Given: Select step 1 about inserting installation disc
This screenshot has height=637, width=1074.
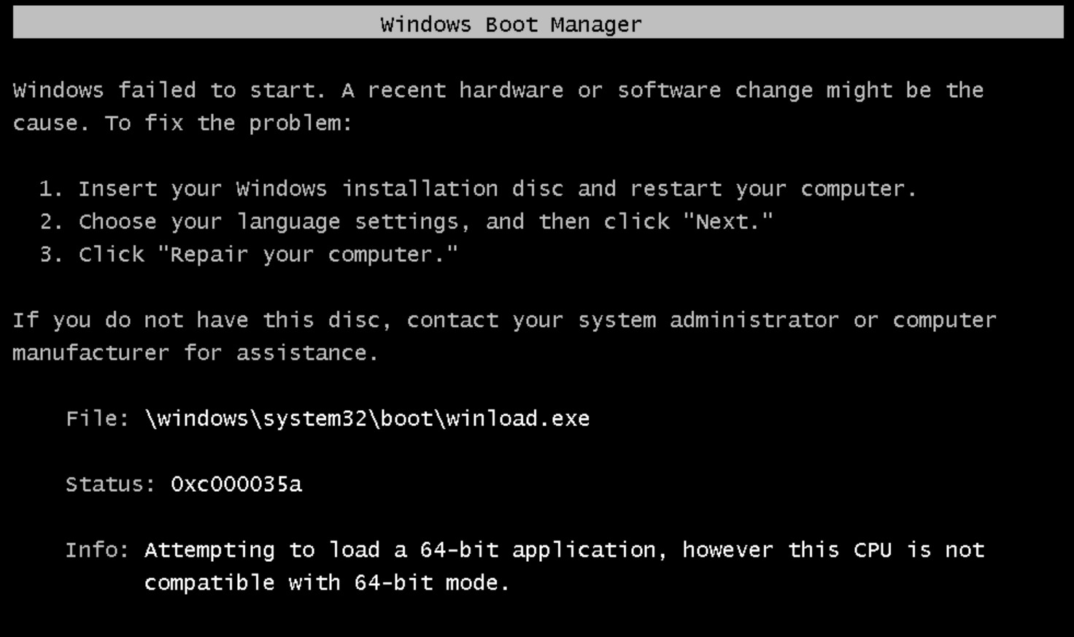Looking at the screenshot, I should pos(478,189).
